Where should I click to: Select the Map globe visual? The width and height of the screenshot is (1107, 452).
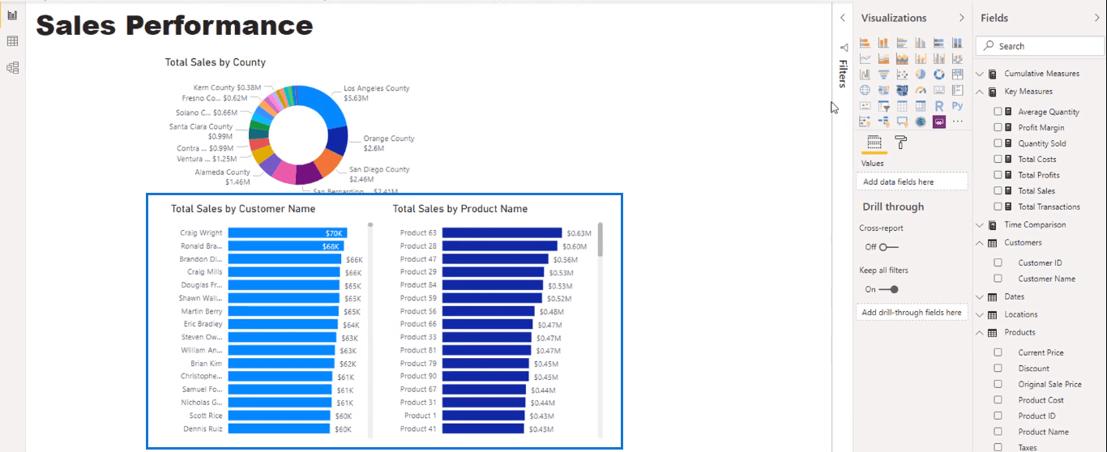[865, 90]
